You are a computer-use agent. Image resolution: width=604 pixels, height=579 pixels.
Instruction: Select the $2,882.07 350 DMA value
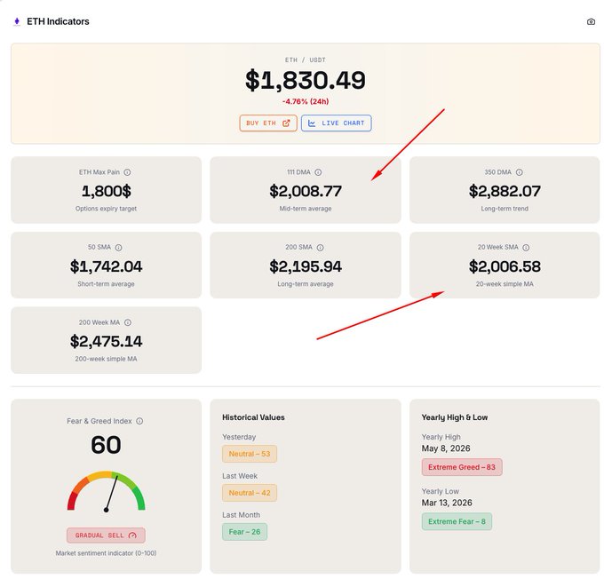coord(505,191)
